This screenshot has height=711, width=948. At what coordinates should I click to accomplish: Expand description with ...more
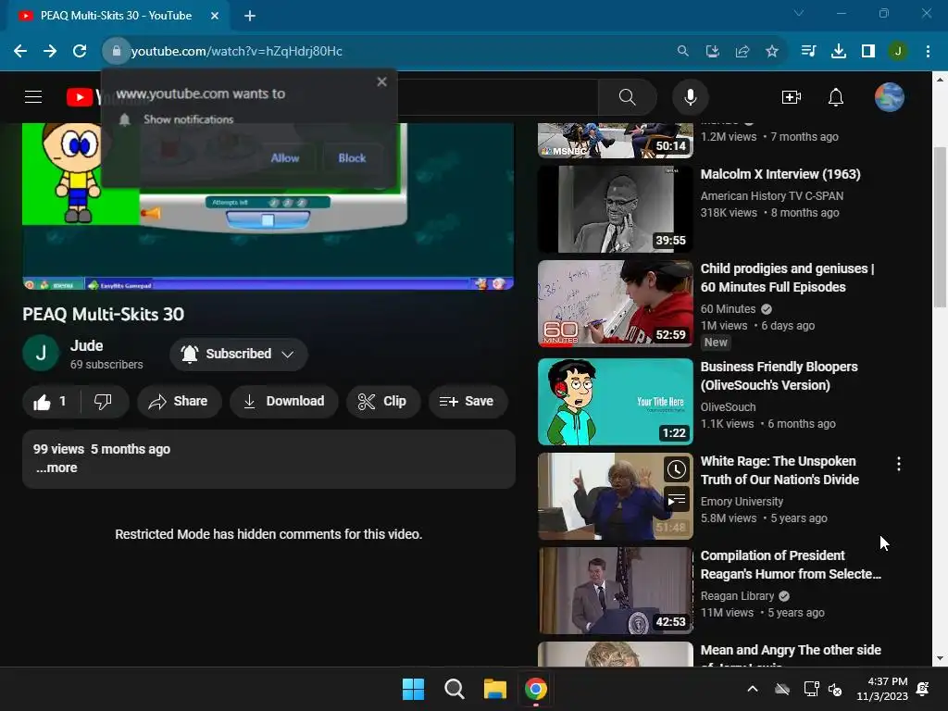[56, 468]
